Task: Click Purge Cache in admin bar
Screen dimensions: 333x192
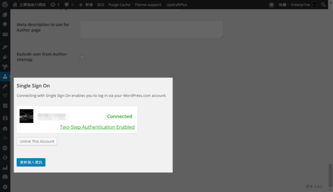Action: [x=119, y=5]
